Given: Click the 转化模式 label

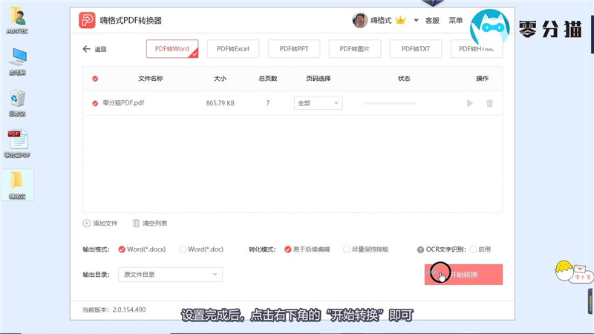Looking at the screenshot, I should coord(262,249).
